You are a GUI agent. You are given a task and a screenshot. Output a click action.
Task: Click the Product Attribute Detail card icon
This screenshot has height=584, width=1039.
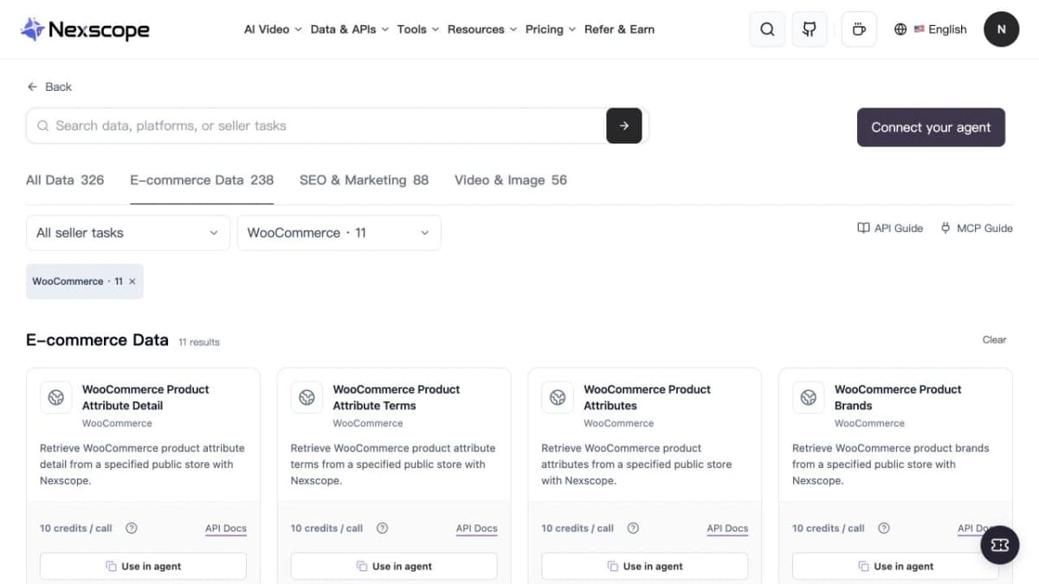(x=56, y=398)
